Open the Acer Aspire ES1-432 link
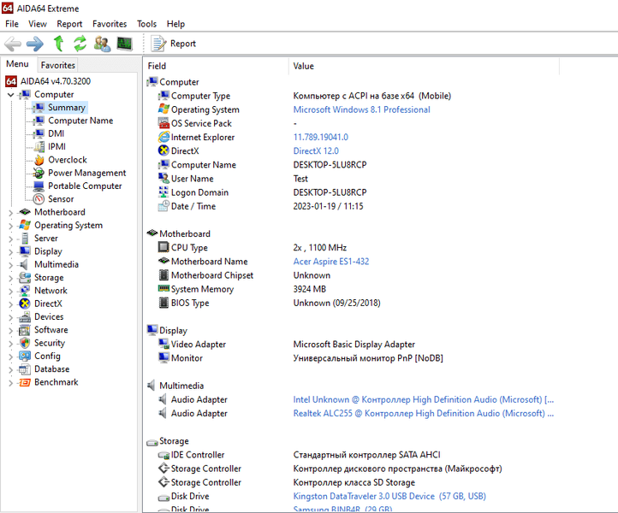 pyautogui.click(x=331, y=262)
